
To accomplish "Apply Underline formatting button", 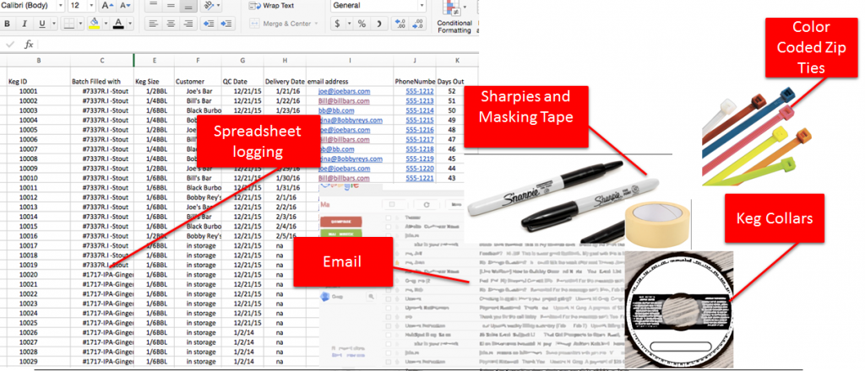I will [x=42, y=24].
